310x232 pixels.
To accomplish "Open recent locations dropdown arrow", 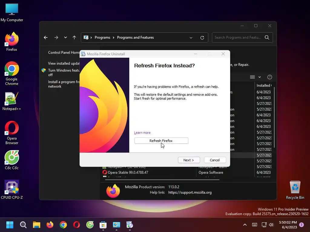I will pyautogui.click(x=65, y=37).
